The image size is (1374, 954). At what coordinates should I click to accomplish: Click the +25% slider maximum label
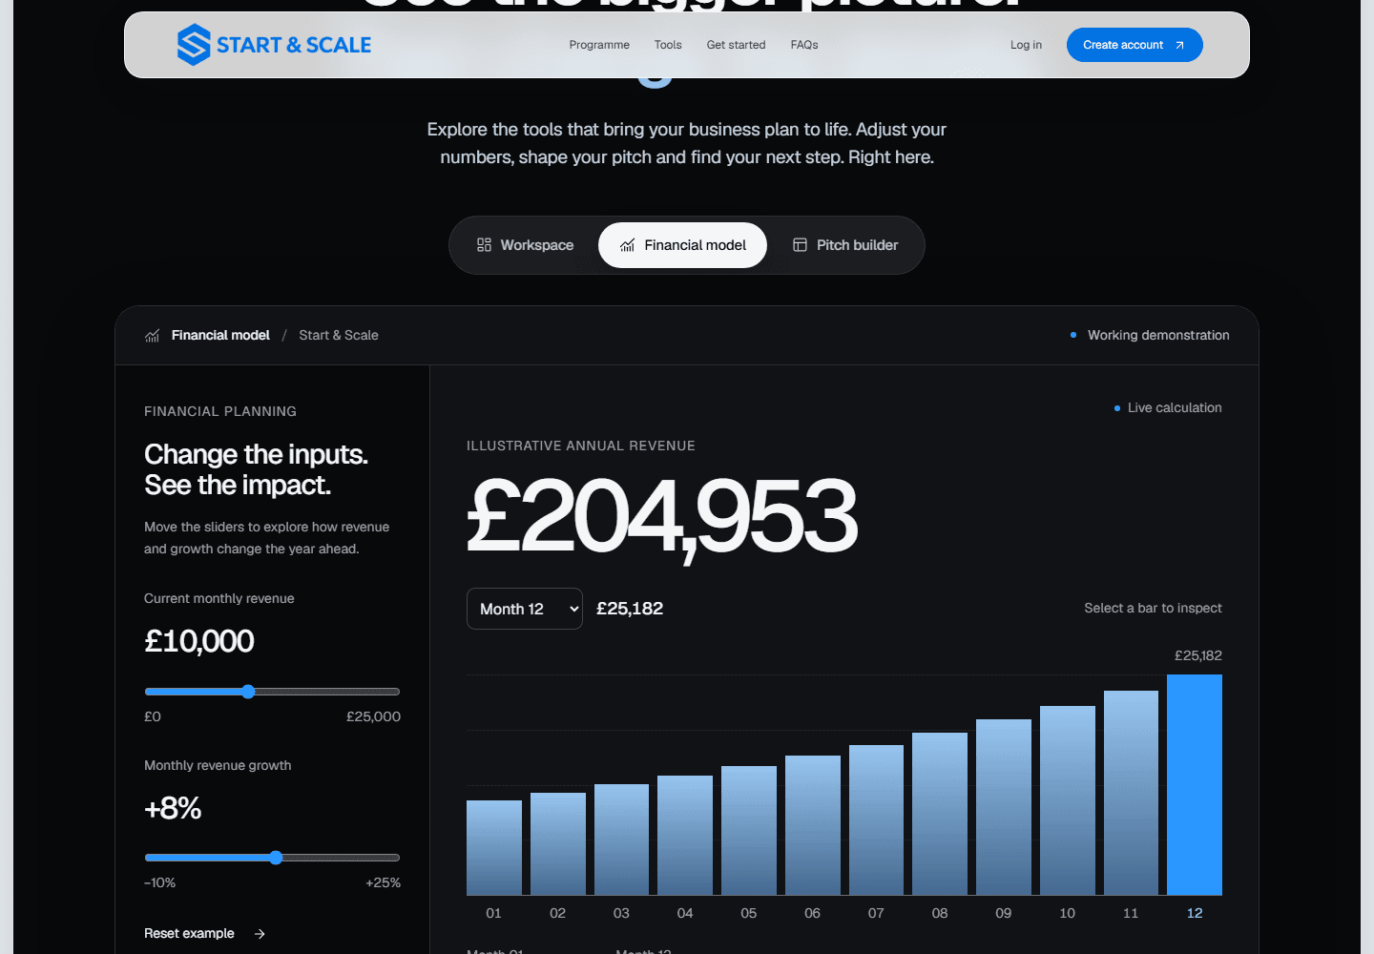383,882
